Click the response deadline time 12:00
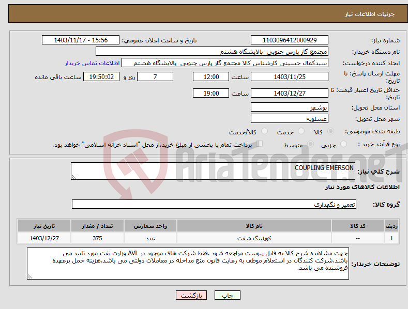 point(211,76)
